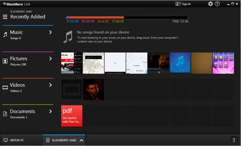
Task: Expand the Videos section arrow
Action: point(50,85)
